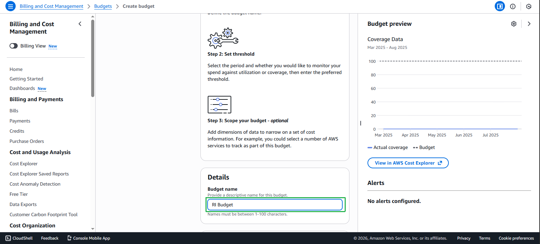
Task: Click the sidebar vertical scrollbar thumb
Action: pyautogui.click(x=93, y=58)
